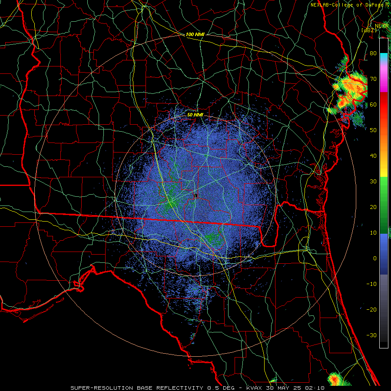This screenshot has width=391, height=391.
Task: Click the red-core storm cell at the bottom right
Action: tap(335, 380)
